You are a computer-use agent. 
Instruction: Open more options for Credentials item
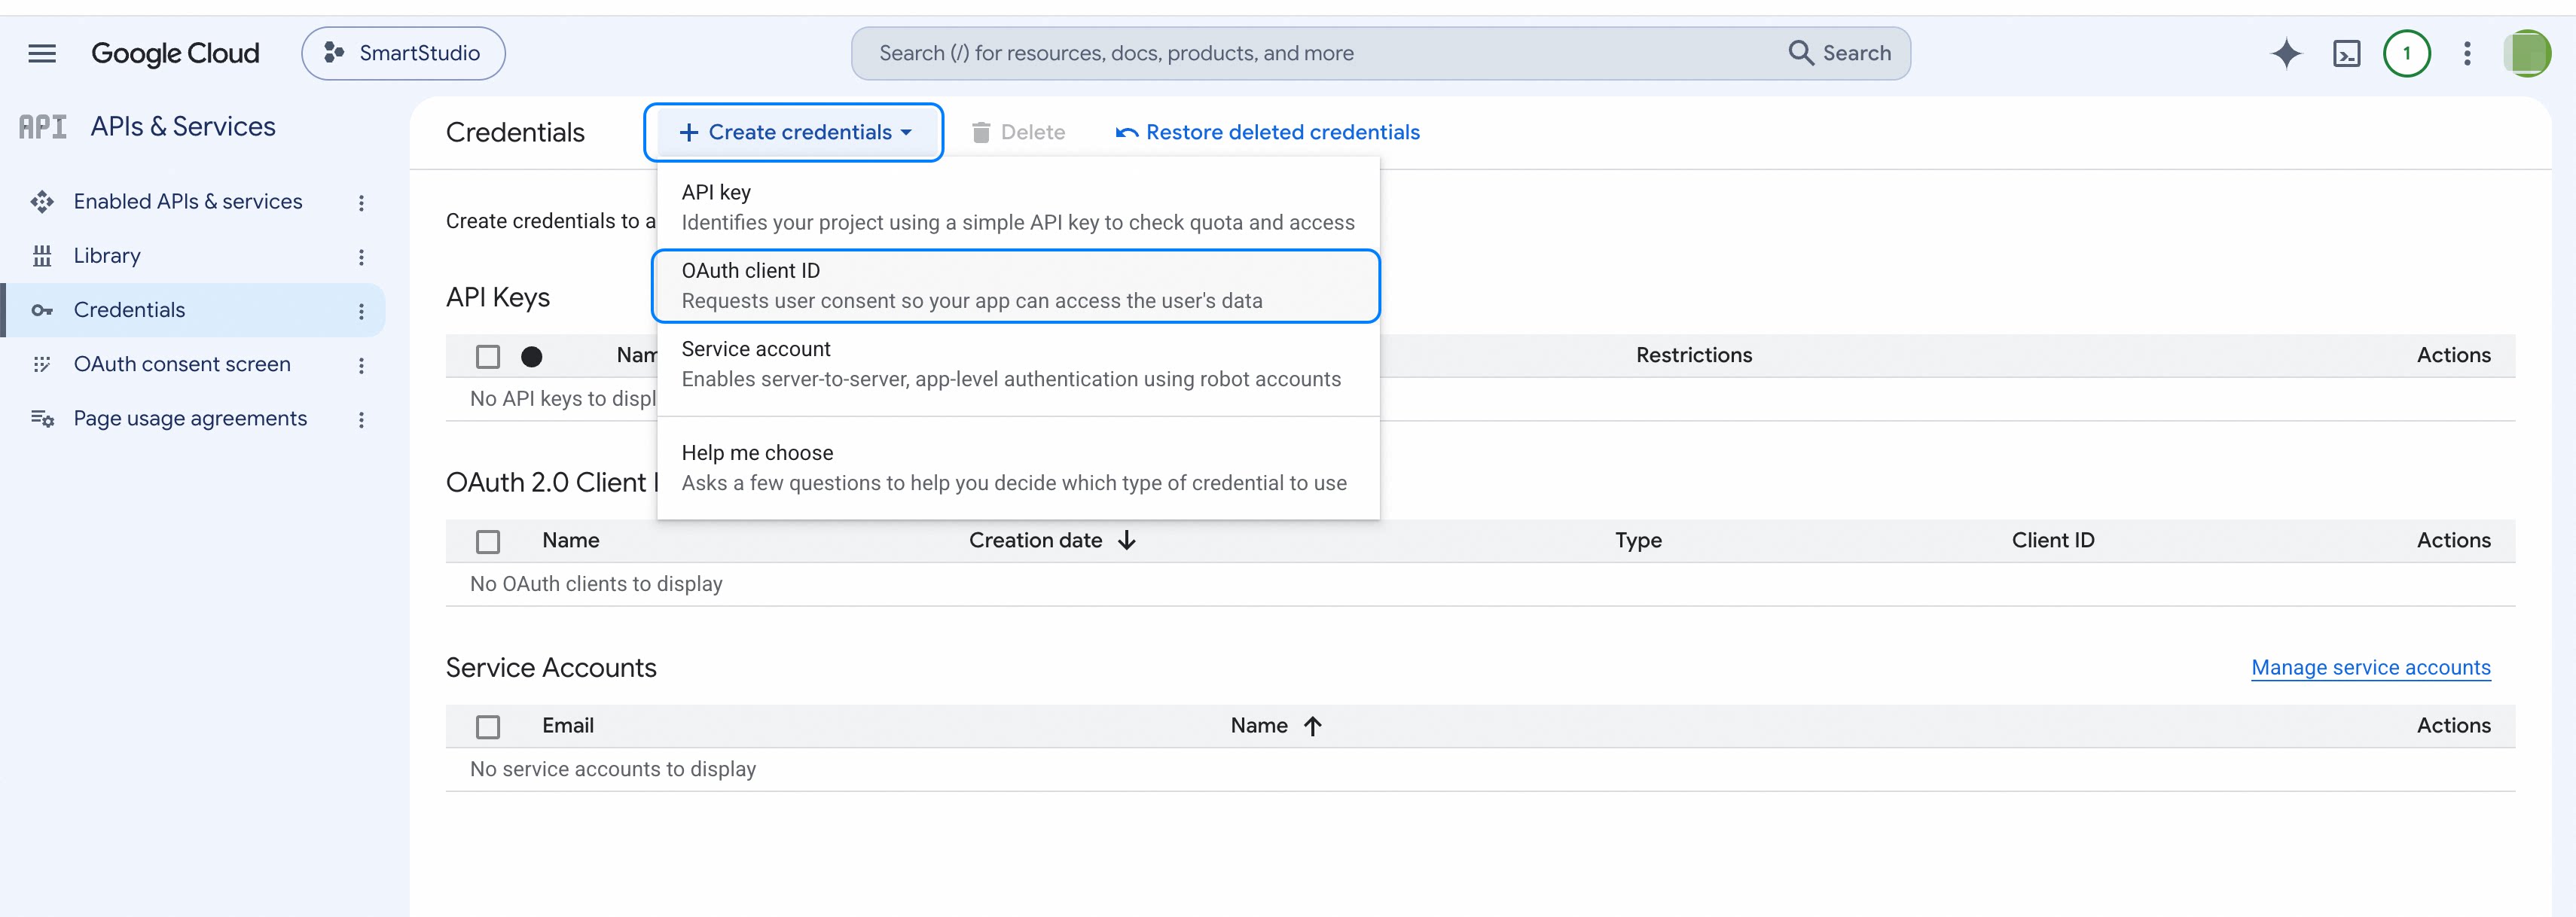[361, 311]
